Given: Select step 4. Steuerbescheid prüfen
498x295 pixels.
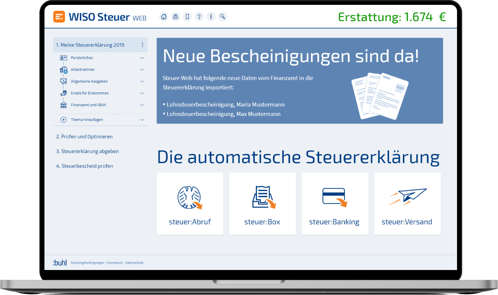Looking at the screenshot, I should 85,166.
